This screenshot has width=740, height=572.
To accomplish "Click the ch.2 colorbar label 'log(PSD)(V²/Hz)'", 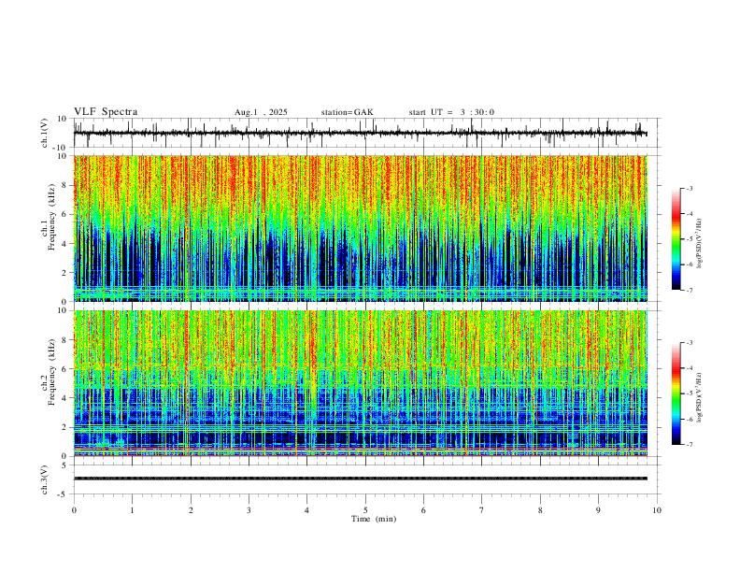I will pos(699,398).
